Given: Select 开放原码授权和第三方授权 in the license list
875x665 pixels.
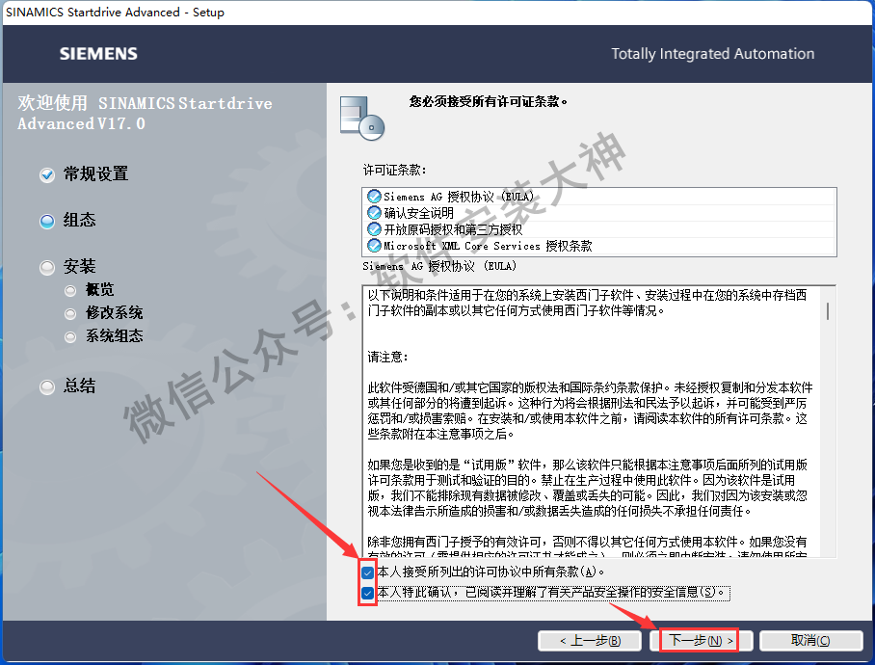Looking at the screenshot, I should point(598,229).
